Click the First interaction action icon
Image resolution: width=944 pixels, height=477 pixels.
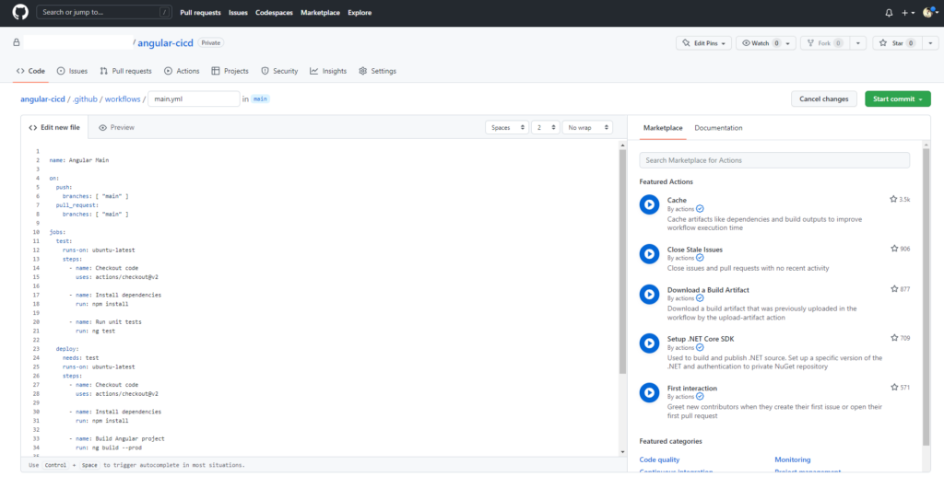click(649, 393)
